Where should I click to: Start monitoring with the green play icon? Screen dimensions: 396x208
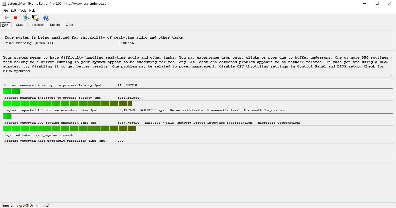pyautogui.click(x=7, y=18)
